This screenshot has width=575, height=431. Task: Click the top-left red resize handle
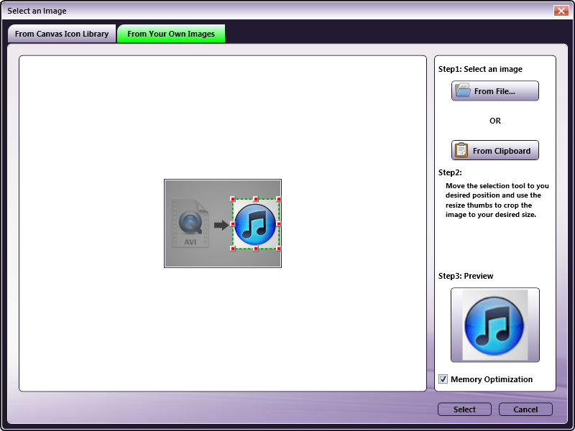click(x=232, y=199)
